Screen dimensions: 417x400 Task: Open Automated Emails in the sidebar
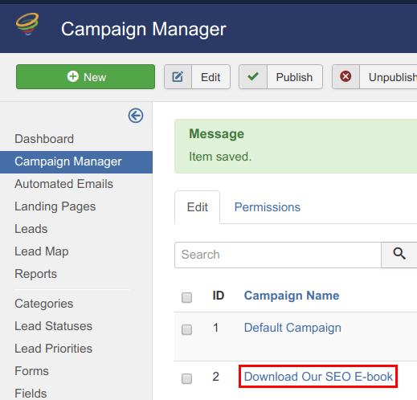point(63,184)
